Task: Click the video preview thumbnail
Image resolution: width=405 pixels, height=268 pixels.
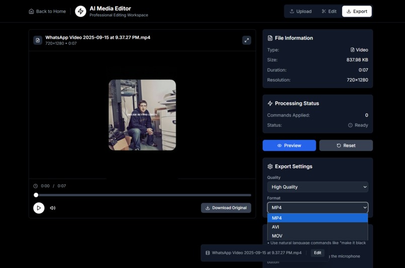Action: click(142, 115)
